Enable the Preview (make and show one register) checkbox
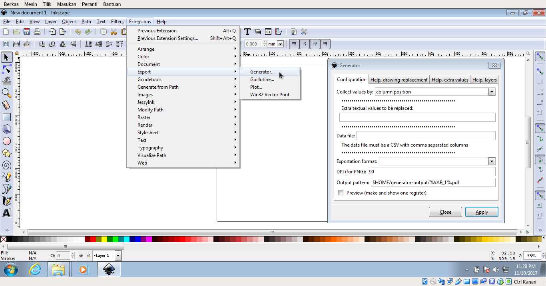546x286 pixels. point(341,193)
